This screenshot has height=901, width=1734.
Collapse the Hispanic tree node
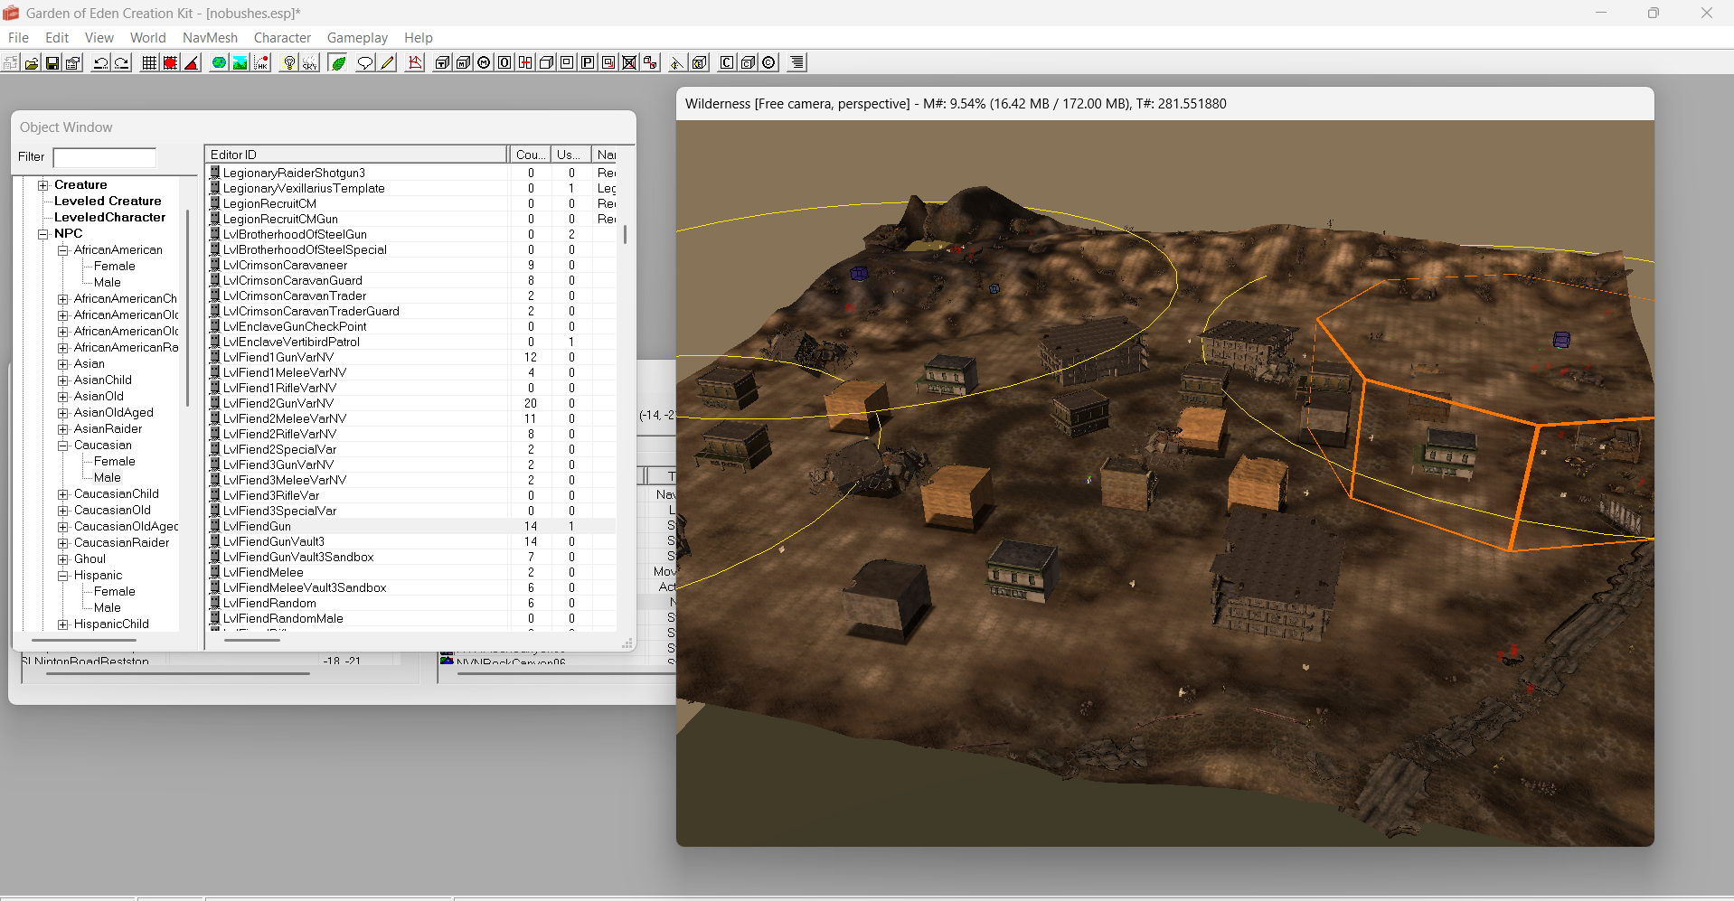click(63, 576)
